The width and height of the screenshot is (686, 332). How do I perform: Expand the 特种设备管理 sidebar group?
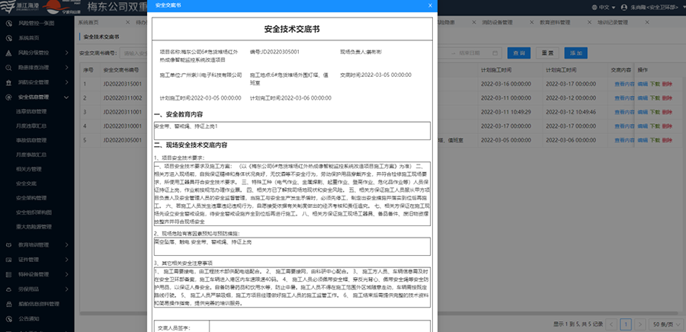tap(66, 274)
